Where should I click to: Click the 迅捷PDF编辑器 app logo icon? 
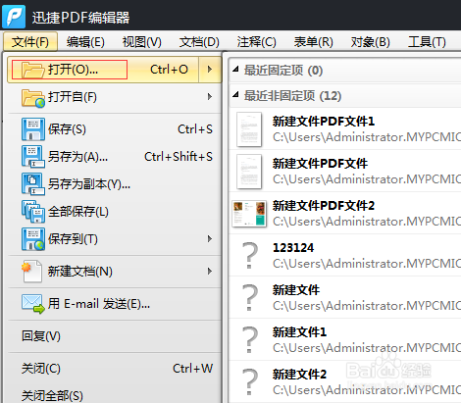point(14,17)
